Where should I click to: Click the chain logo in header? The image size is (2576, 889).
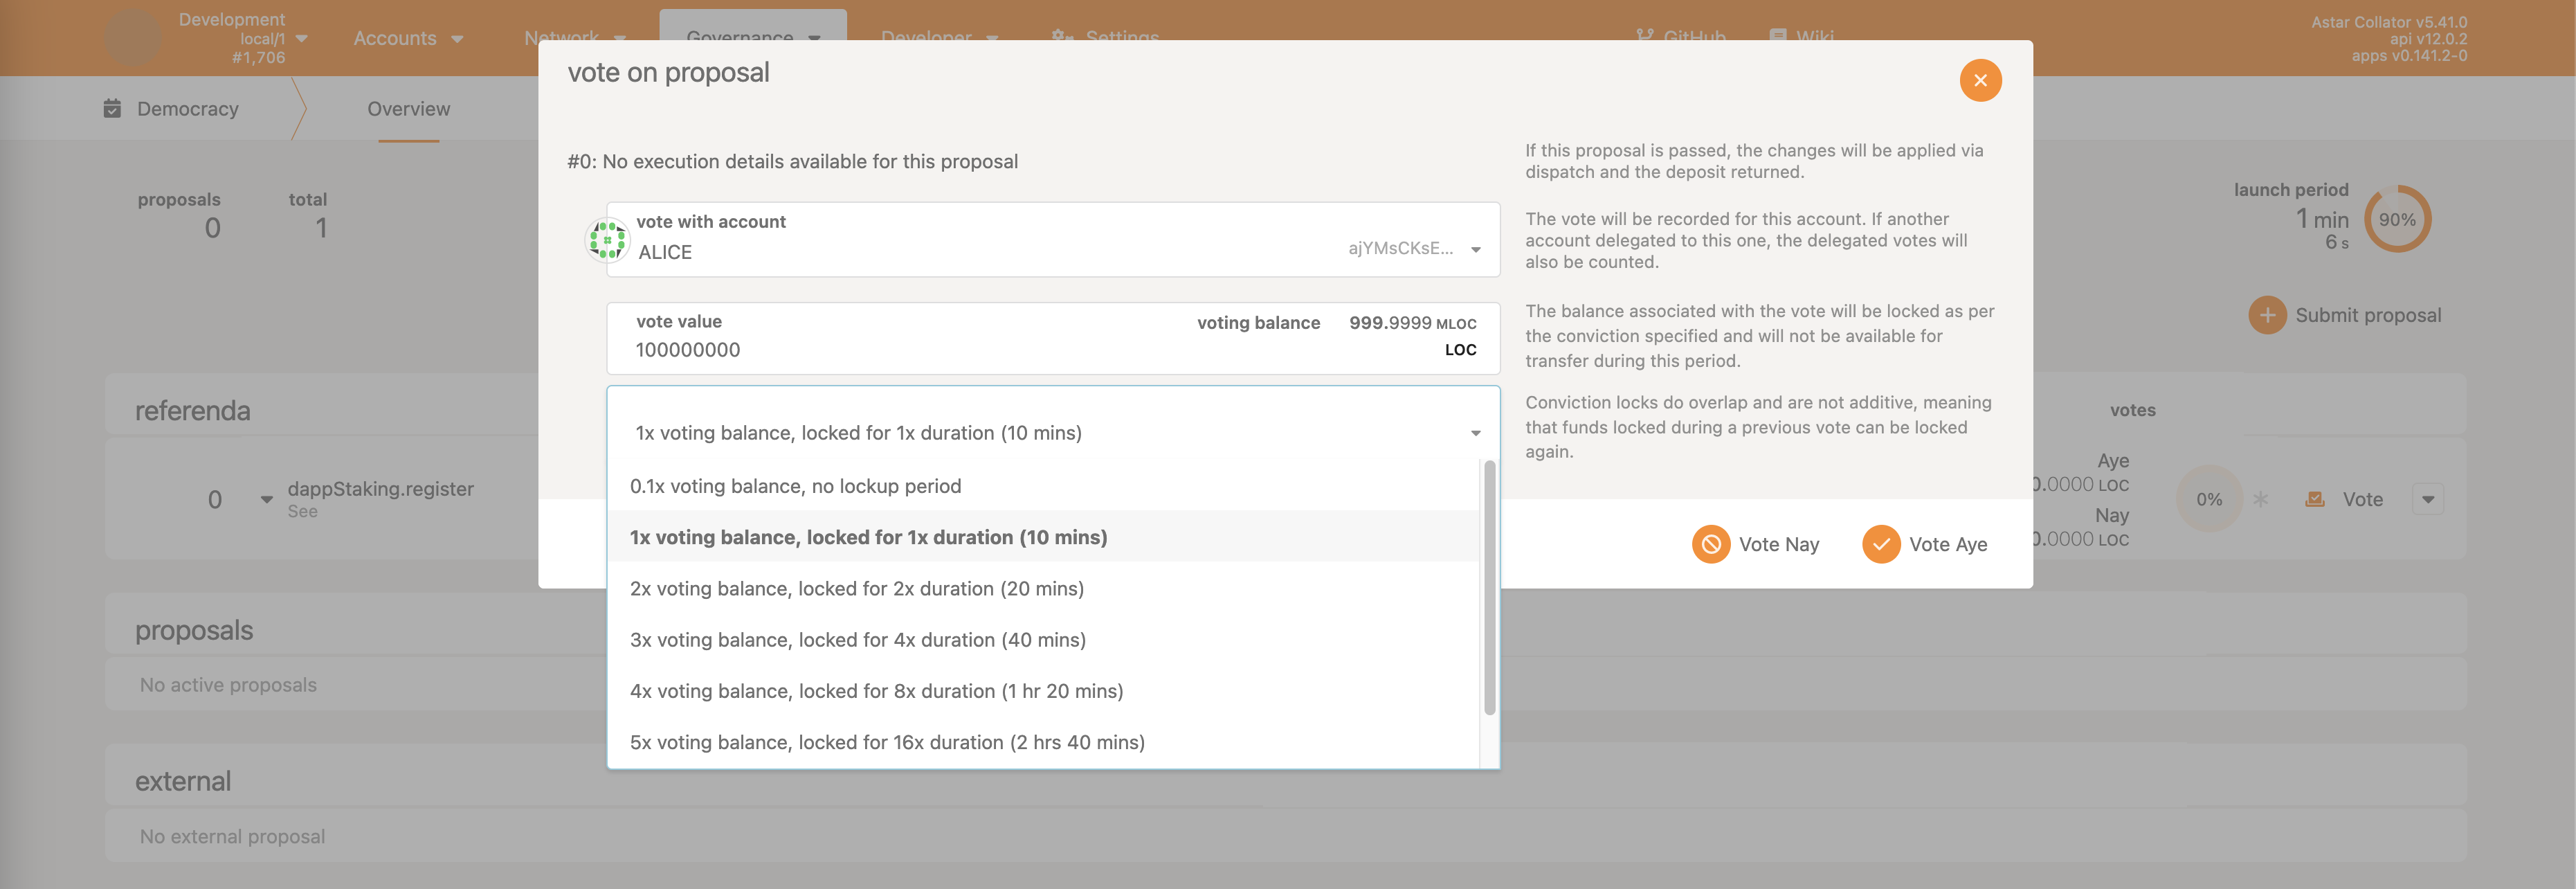[133, 38]
